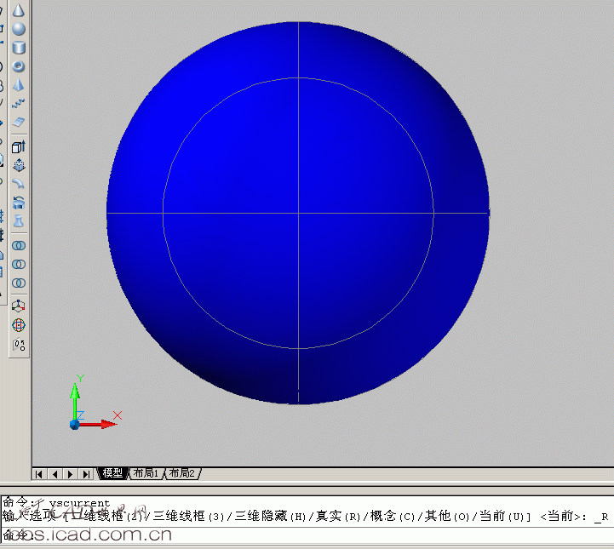Image resolution: width=614 pixels, height=549 pixels.
Task: Select the 3D Rotate tool
Action: pyautogui.click(x=19, y=325)
